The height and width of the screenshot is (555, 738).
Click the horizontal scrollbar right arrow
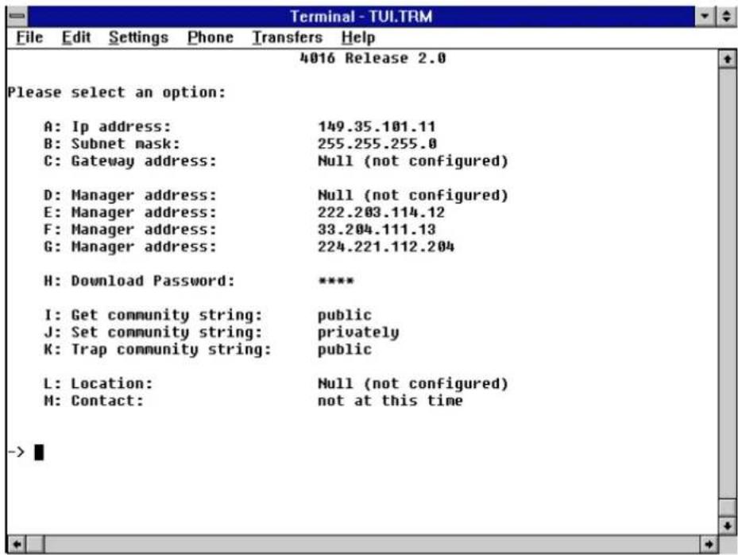pyautogui.click(x=709, y=545)
